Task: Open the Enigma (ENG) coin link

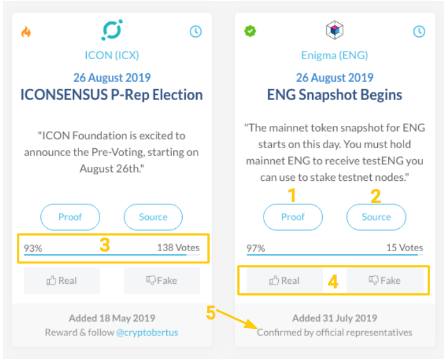Action: click(x=334, y=55)
